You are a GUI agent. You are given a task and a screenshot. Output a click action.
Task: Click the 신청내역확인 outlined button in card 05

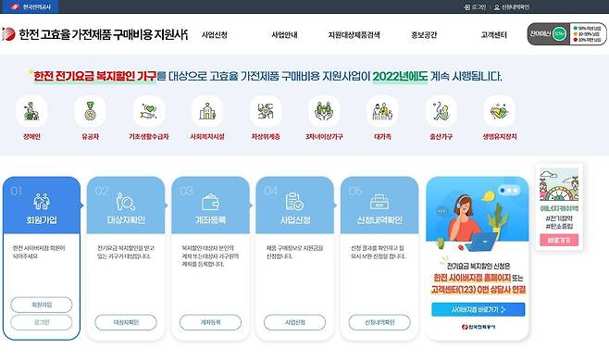(379, 322)
